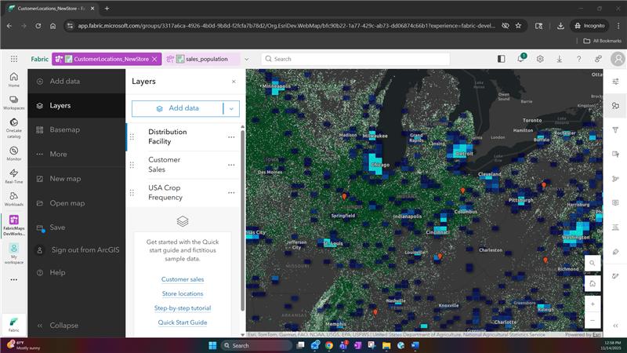Open layer properties sliders icon
The height and width of the screenshot is (353, 627).
pyautogui.click(x=615, y=82)
